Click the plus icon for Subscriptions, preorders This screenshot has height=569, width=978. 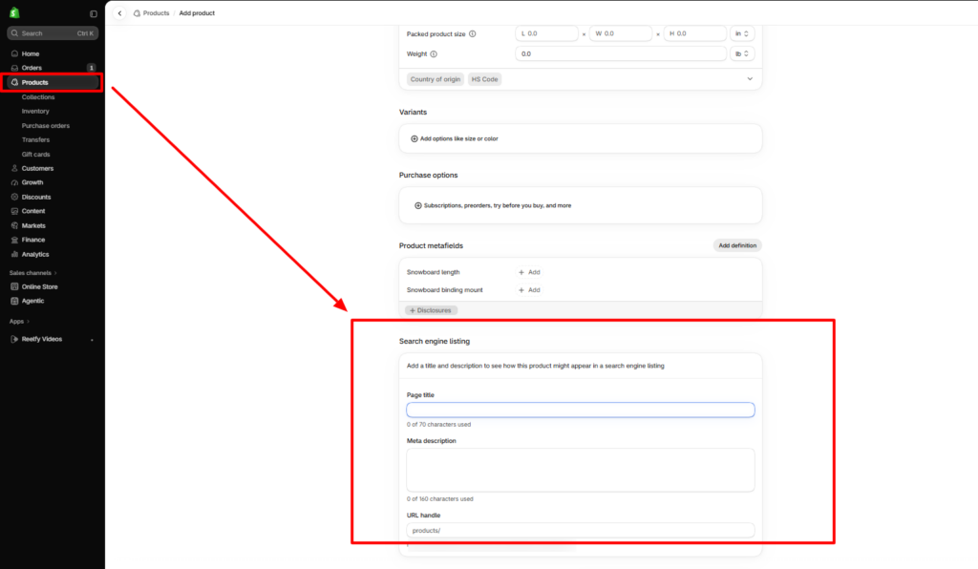(x=418, y=205)
